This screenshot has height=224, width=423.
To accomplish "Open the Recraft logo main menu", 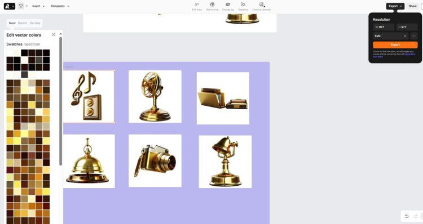I will coord(10,6).
